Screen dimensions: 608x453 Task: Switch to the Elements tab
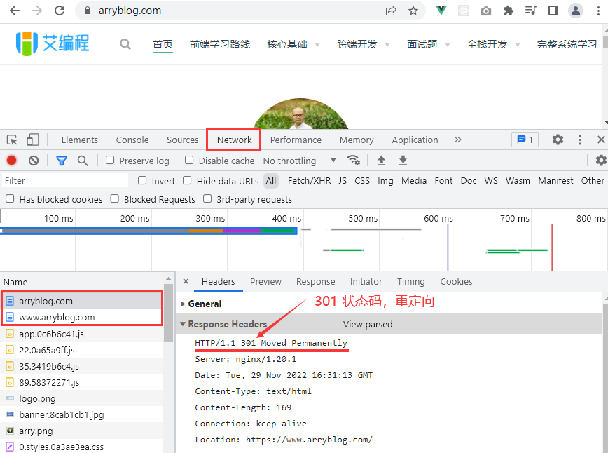pyautogui.click(x=79, y=140)
